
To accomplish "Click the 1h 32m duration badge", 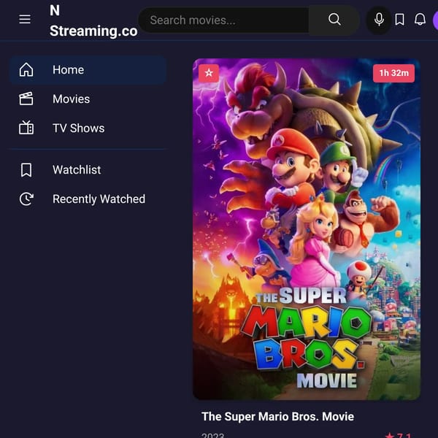I will (393, 73).
